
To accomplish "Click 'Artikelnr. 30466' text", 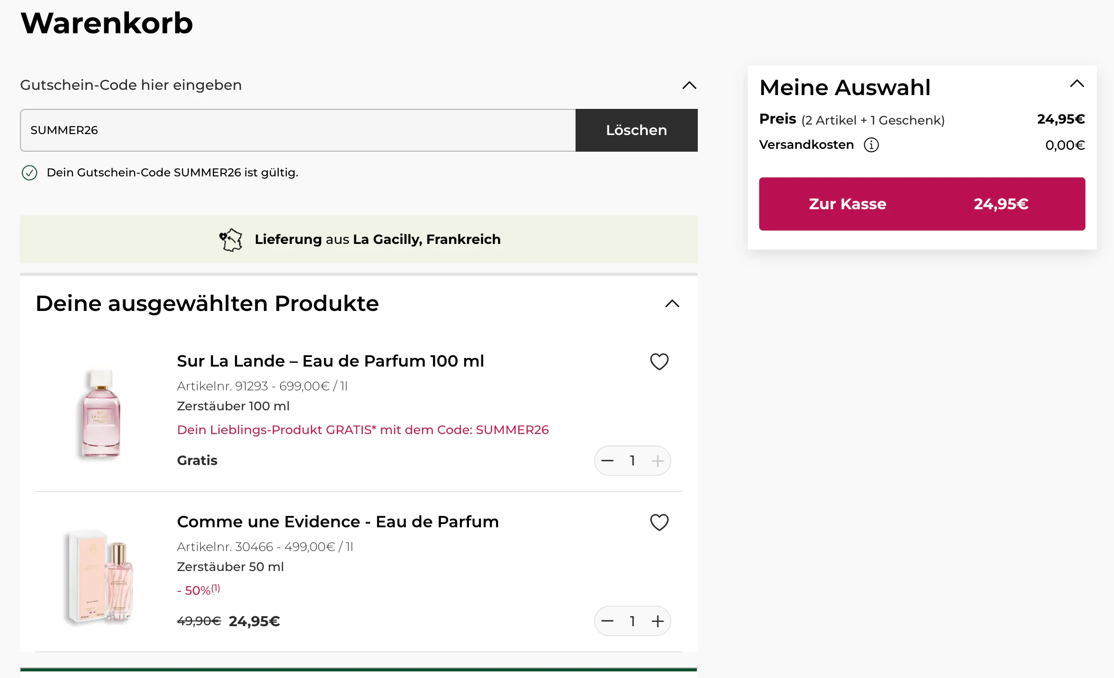I will (225, 547).
